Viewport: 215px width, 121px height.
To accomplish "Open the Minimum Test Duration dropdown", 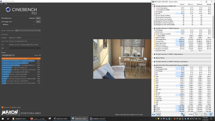I will click(28, 31).
